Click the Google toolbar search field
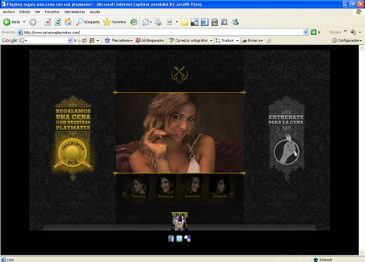The image size is (365, 262). 46,41
